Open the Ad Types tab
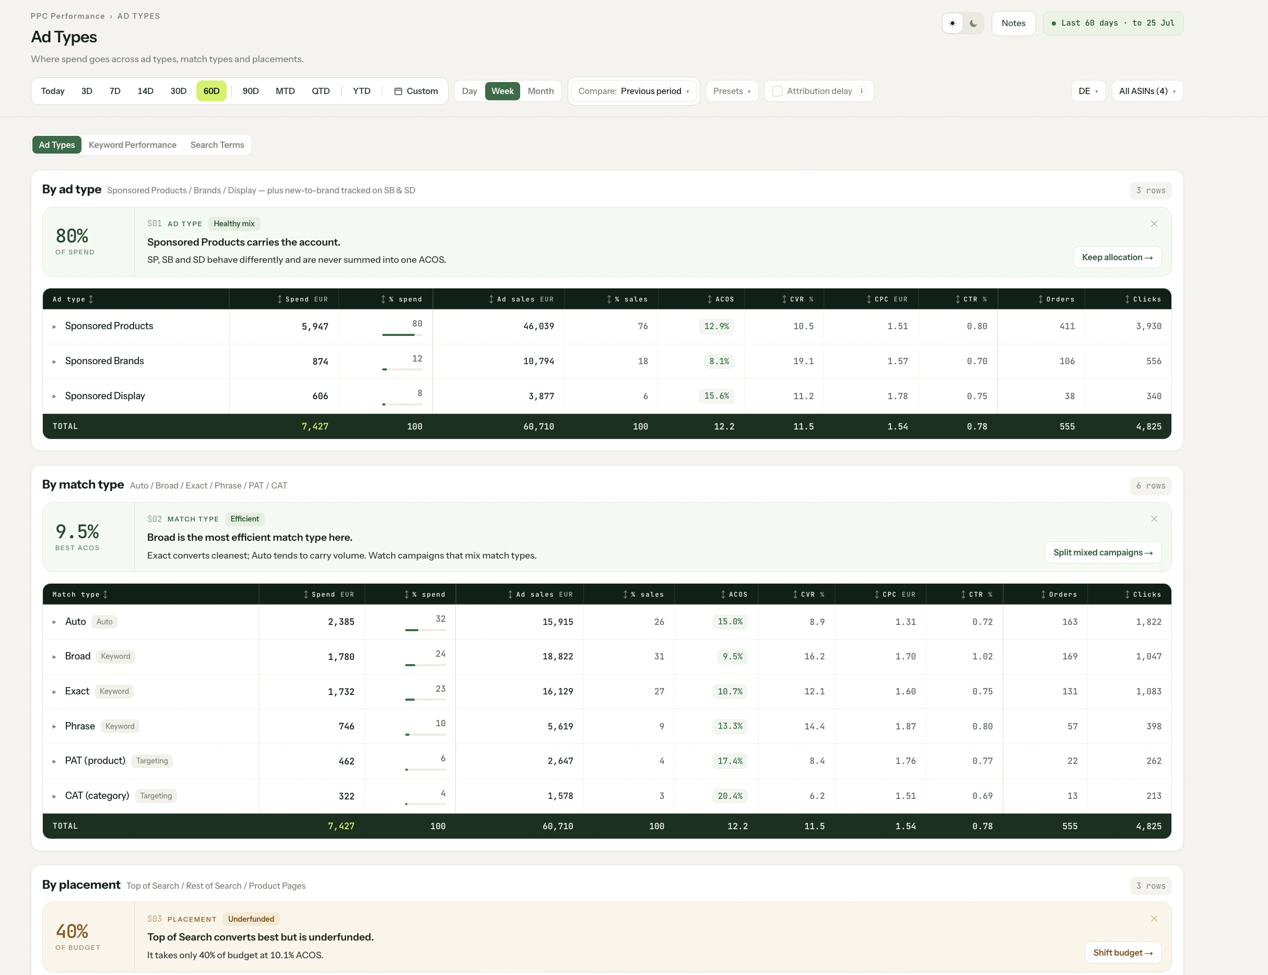 (57, 145)
